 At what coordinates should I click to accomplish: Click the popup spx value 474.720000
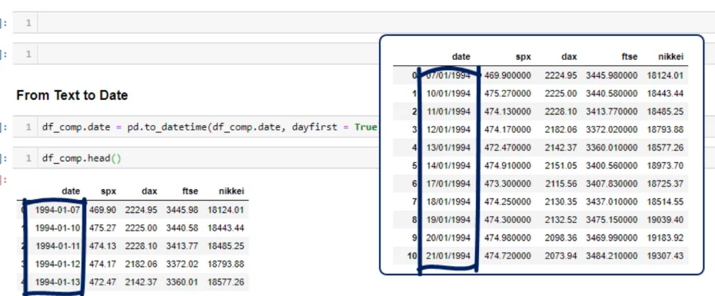point(507,256)
